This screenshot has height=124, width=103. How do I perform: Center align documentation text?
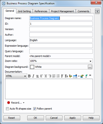(x=46, y=76)
